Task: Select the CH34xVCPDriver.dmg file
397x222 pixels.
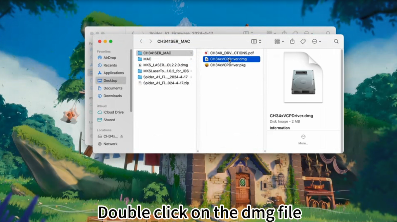Action: tap(232, 59)
